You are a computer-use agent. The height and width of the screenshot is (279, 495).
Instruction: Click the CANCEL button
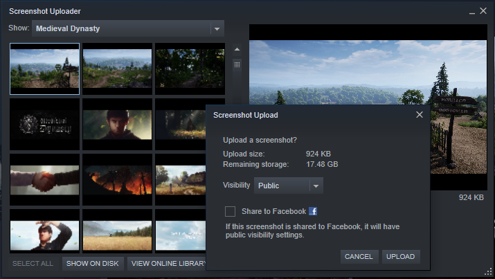pos(359,257)
